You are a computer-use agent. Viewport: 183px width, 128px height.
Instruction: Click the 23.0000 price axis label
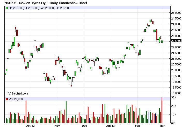(176, 36)
